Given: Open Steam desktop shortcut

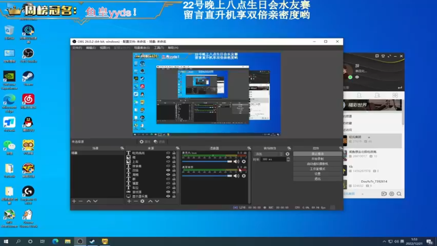Looking at the screenshot, I should (x=28, y=78).
